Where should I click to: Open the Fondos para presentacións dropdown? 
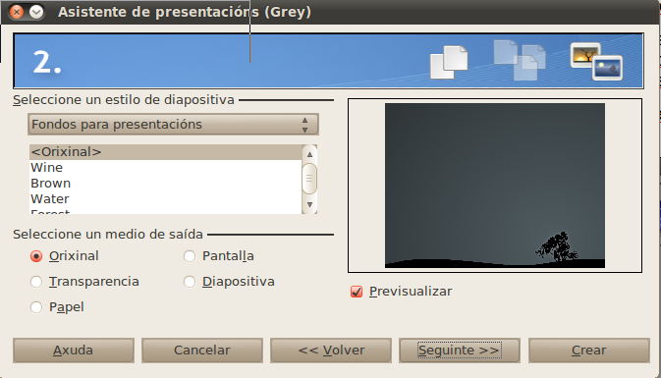click(x=173, y=125)
